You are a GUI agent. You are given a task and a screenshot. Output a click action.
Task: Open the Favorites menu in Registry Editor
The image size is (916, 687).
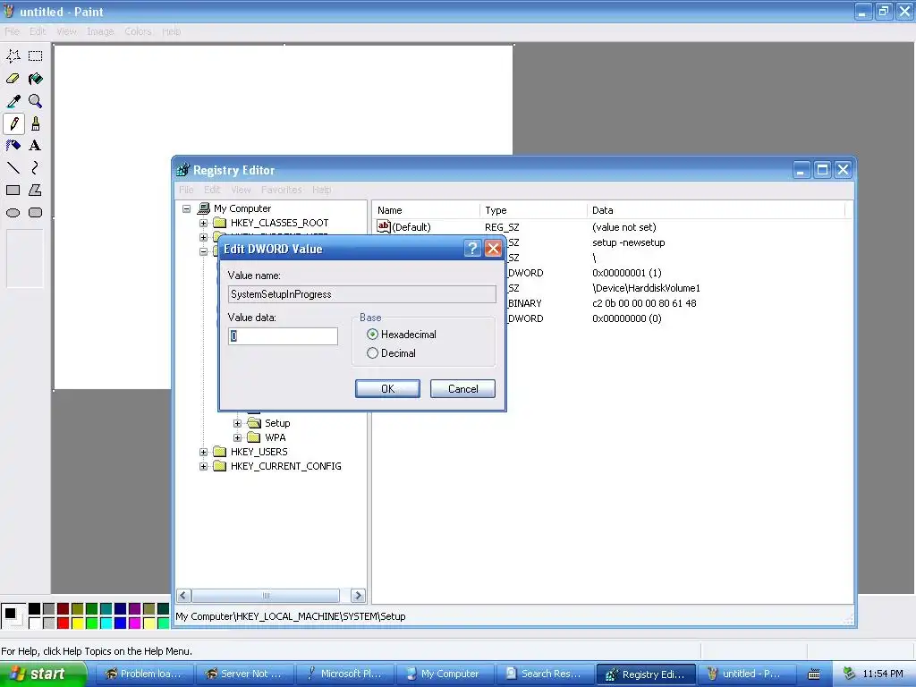click(x=282, y=190)
